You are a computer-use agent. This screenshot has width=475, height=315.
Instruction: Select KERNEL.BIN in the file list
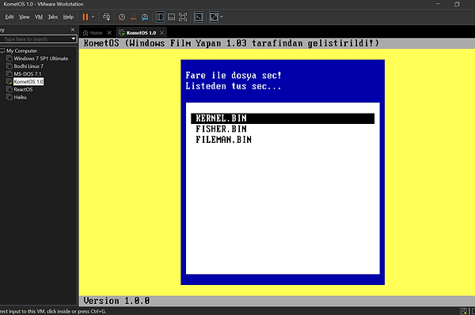coord(283,118)
